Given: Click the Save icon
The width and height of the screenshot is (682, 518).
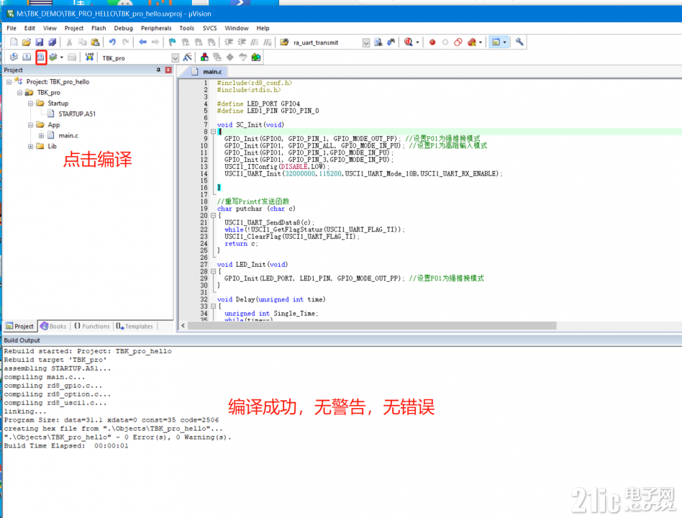Looking at the screenshot, I should tap(40, 42).
